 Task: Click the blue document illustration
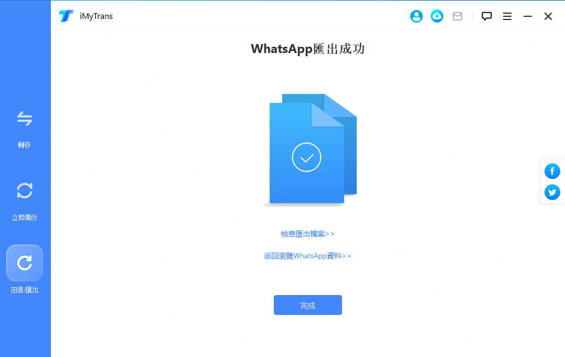[312, 150]
